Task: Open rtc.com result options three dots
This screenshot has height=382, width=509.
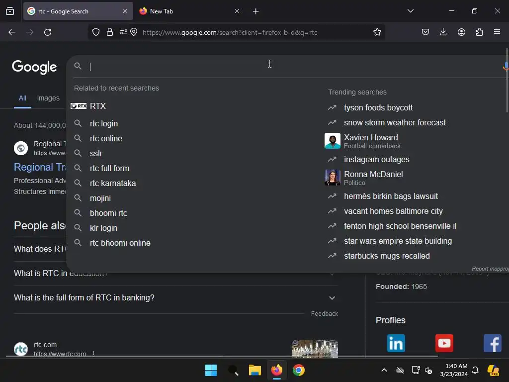Action: coord(93,354)
